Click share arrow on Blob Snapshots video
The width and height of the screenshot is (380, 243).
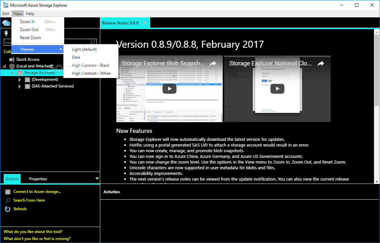click(213, 64)
